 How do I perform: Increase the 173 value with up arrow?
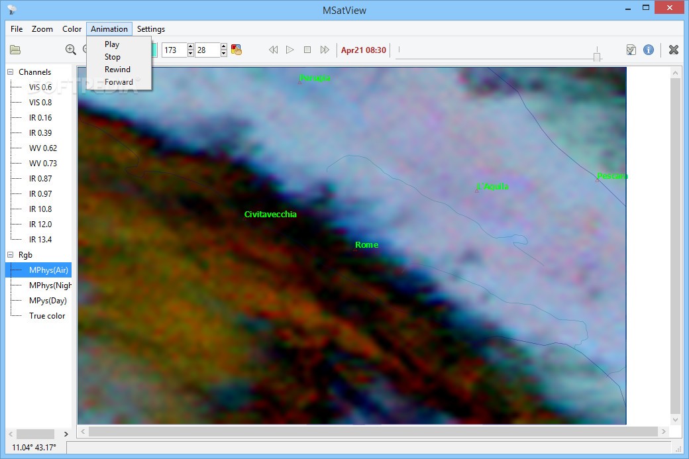[x=190, y=46]
